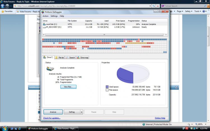Click the red security tray icon

click(187, 128)
